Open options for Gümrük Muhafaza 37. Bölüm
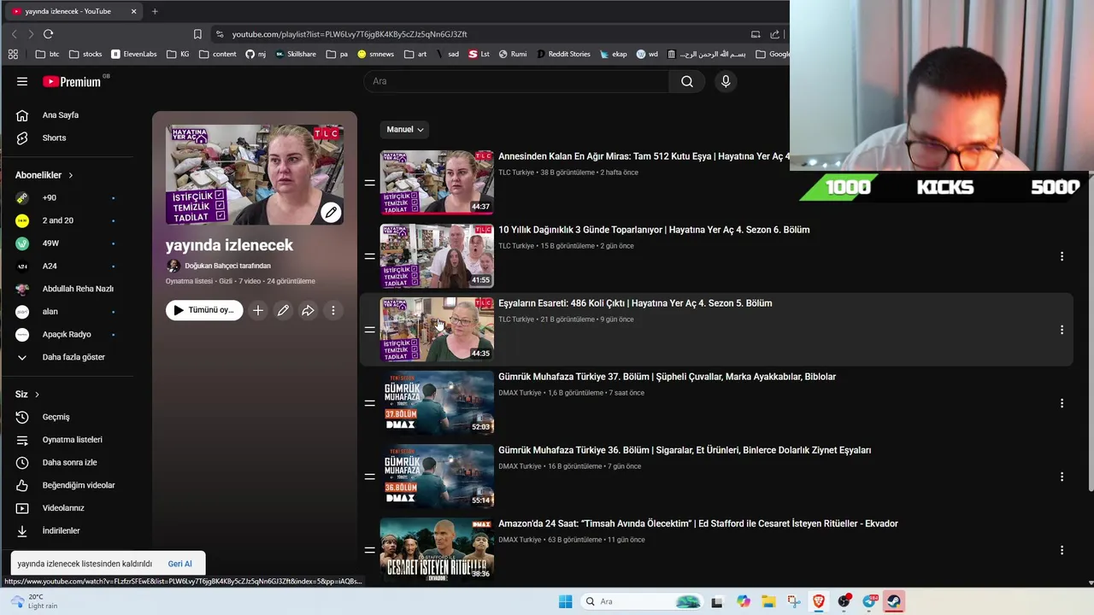The image size is (1094, 615). 1062,403
